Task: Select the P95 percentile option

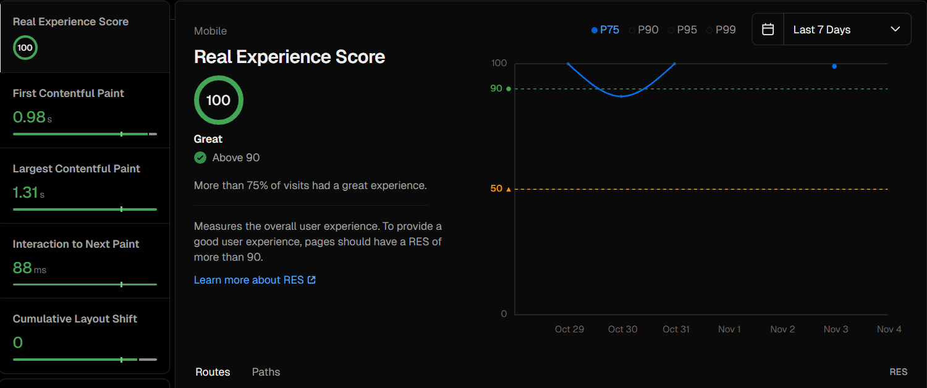Action: coord(683,30)
